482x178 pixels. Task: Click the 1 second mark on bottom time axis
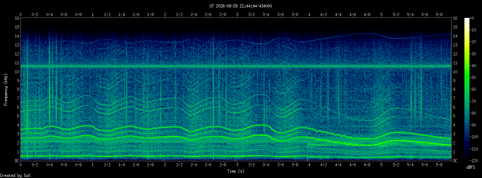(x=93, y=165)
